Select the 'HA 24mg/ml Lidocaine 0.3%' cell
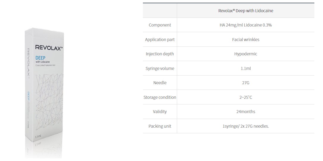 click(245, 25)
